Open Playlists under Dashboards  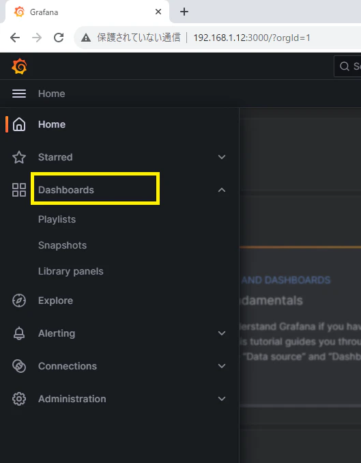pyautogui.click(x=57, y=219)
